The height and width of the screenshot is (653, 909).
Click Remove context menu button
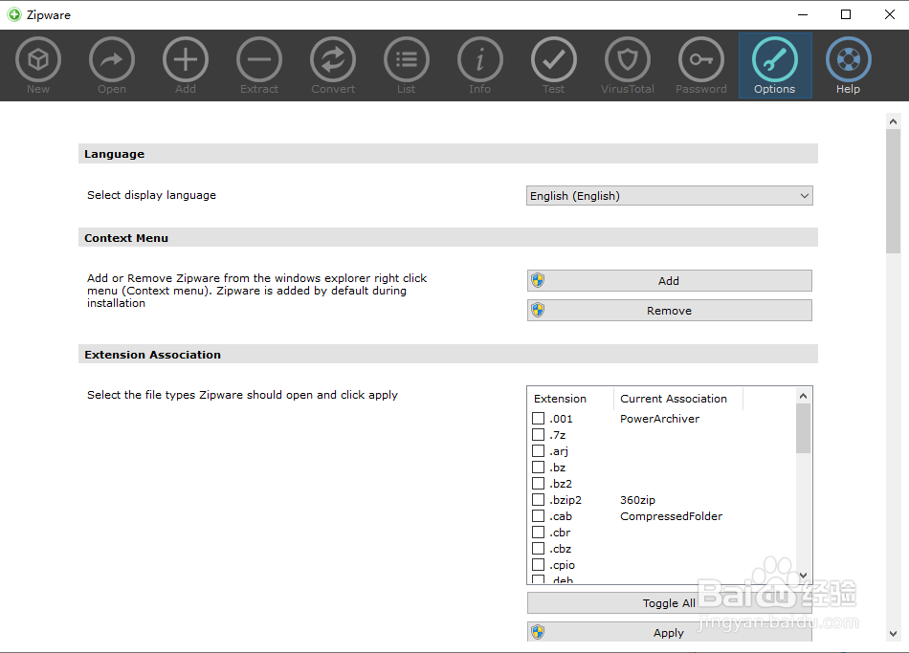click(670, 311)
